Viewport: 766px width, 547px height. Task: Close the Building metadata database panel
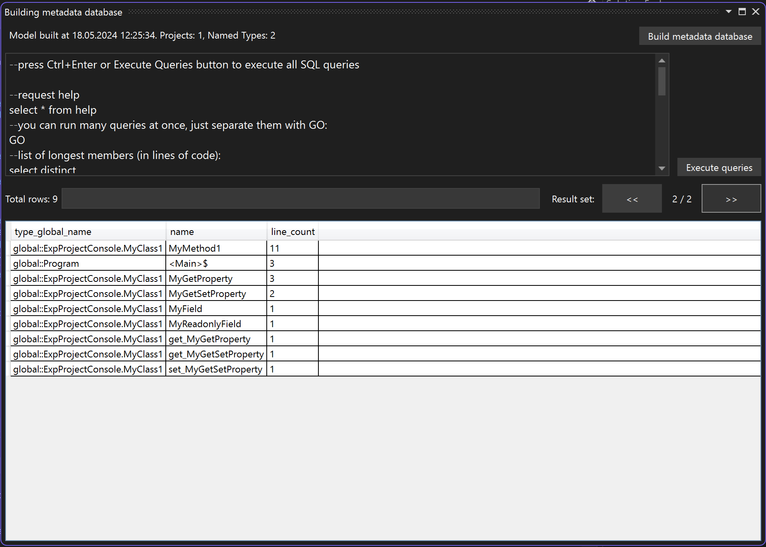click(756, 12)
